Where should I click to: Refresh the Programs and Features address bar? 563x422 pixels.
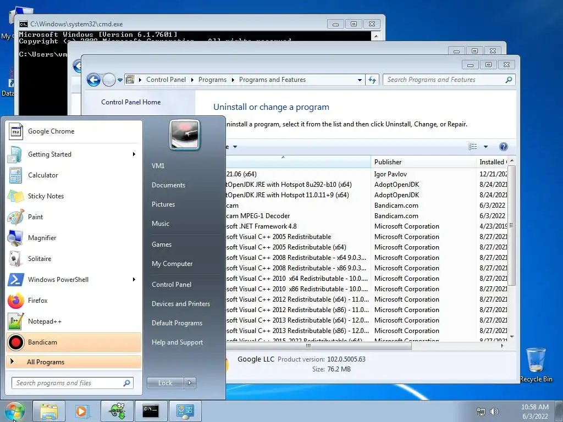[372, 80]
